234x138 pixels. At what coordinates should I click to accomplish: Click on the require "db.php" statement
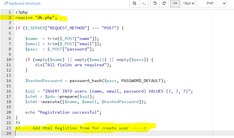coord(36,18)
